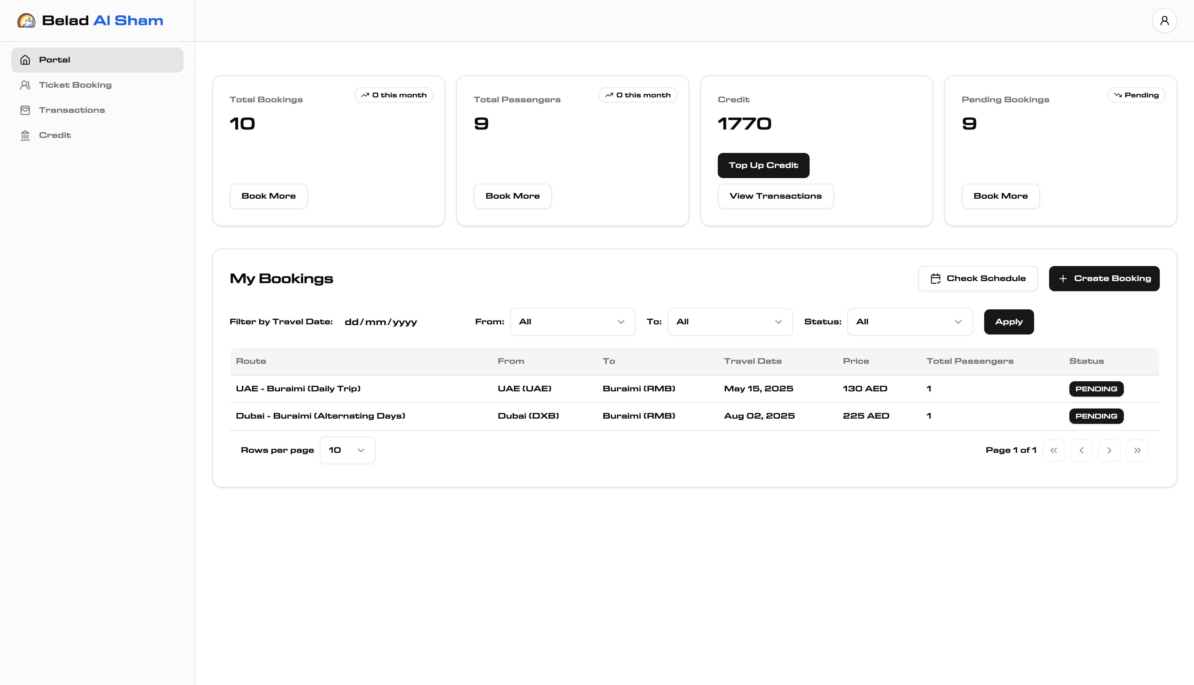1194x685 pixels.
Task: Click Create Booking
Action: click(x=1104, y=278)
